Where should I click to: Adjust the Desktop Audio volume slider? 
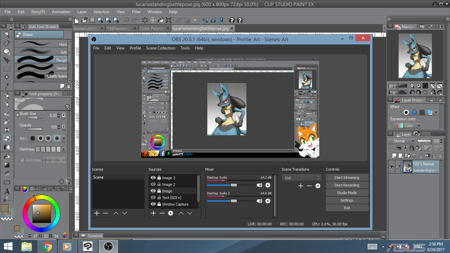tap(234, 185)
